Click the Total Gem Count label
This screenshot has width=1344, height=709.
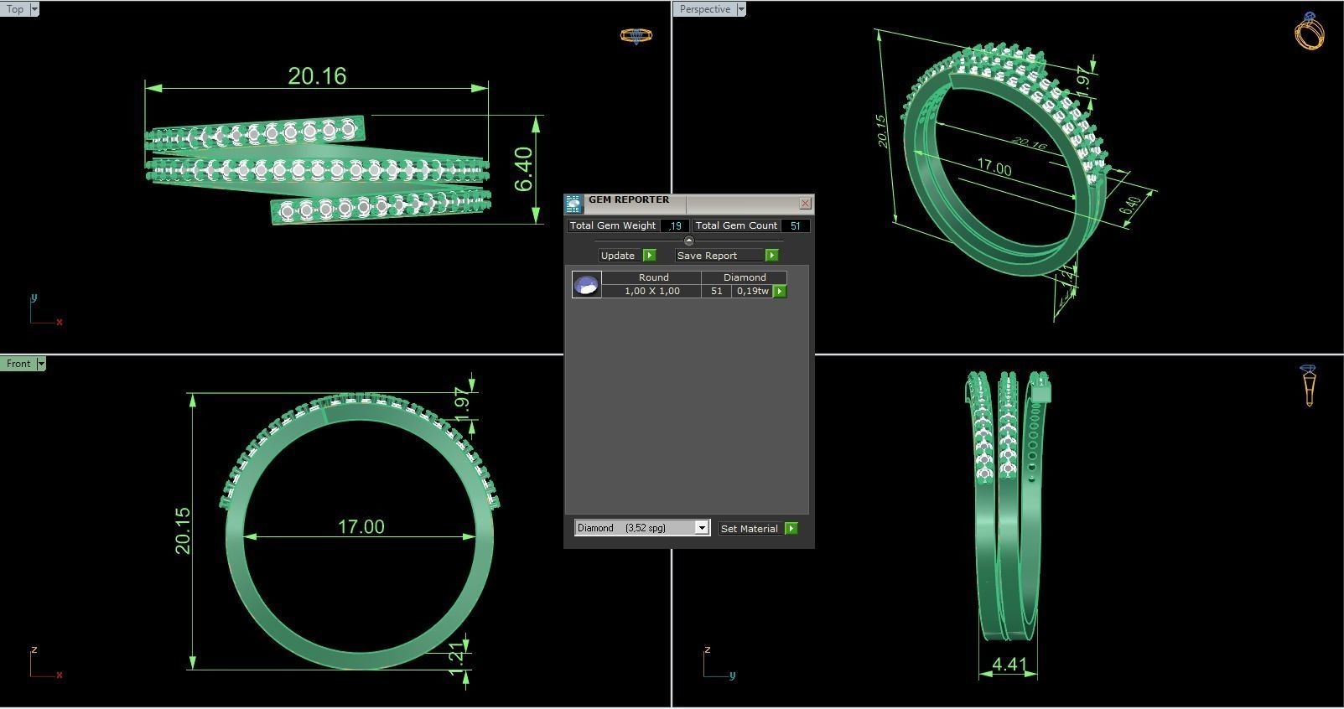click(x=736, y=225)
